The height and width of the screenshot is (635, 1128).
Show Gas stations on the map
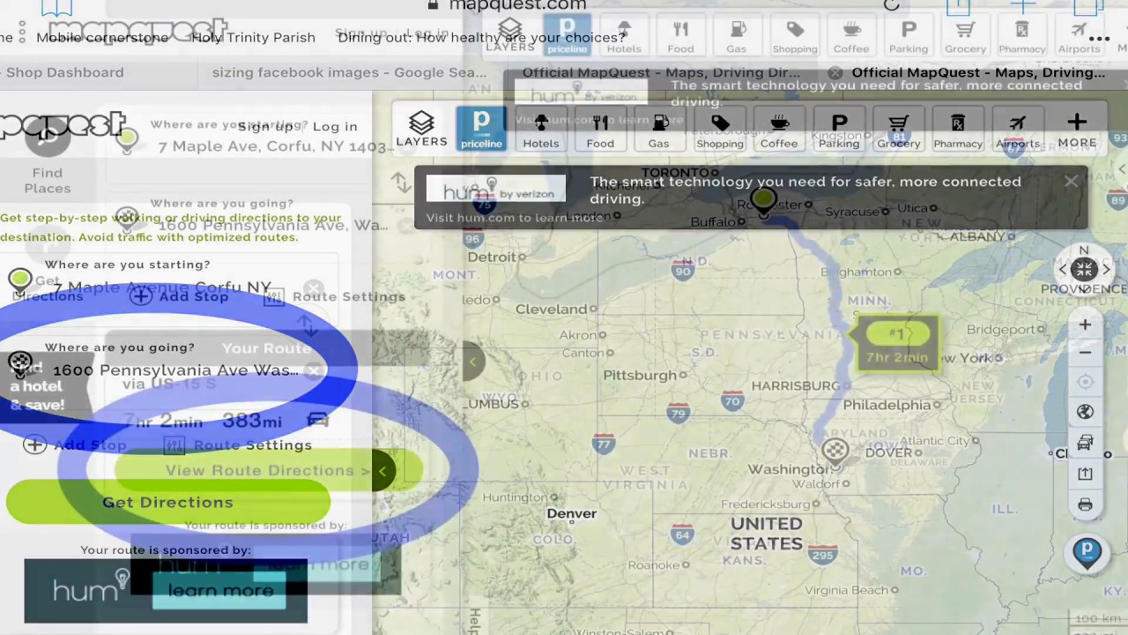pyautogui.click(x=659, y=129)
